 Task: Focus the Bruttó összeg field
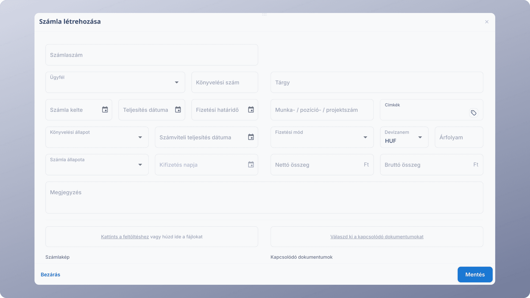431,164
